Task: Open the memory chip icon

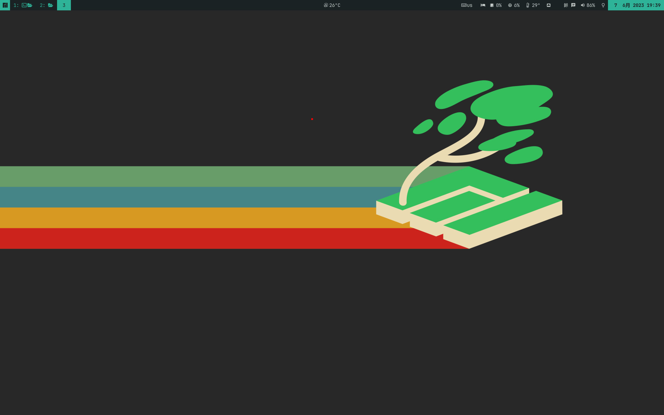Action: click(492, 5)
